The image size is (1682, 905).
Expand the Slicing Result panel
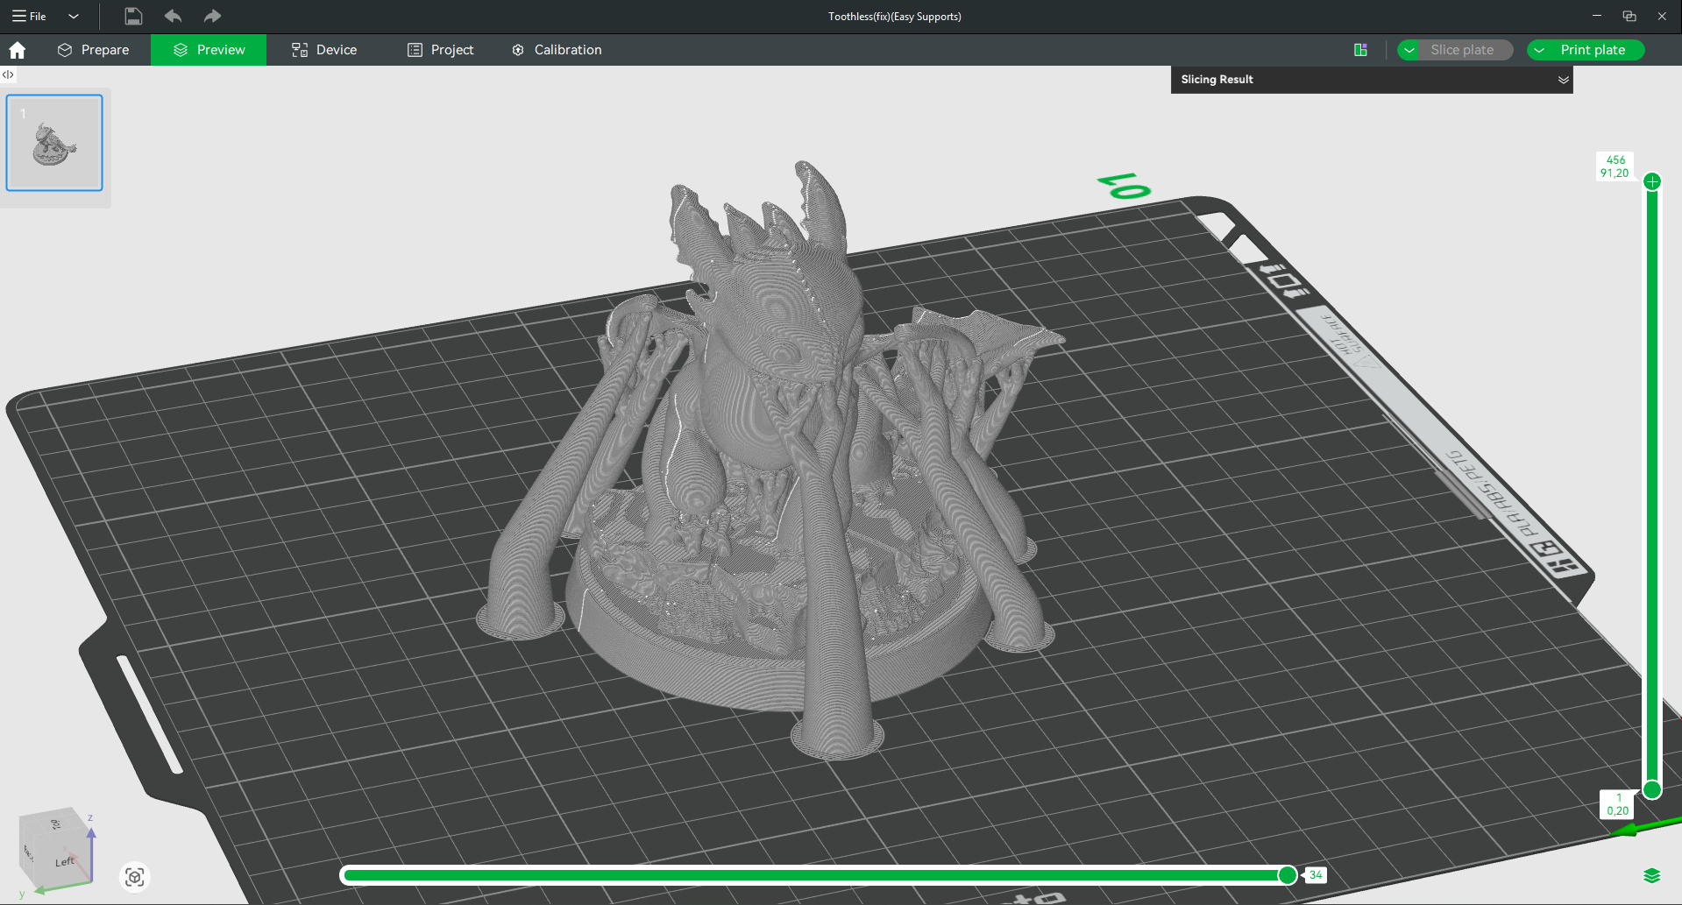coord(1563,80)
